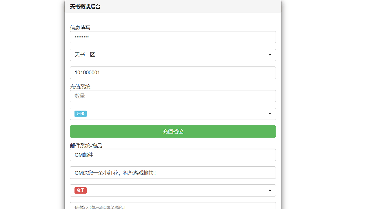Click the item name keyword search box
This screenshot has height=209, width=371.
(172, 206)
